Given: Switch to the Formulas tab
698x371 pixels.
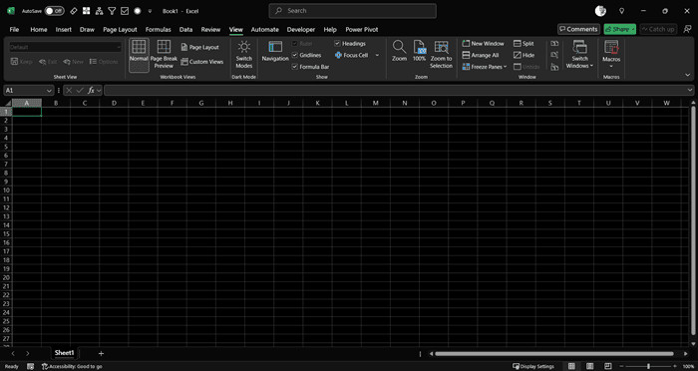Looking at the screenshot, I should (158, 29).
